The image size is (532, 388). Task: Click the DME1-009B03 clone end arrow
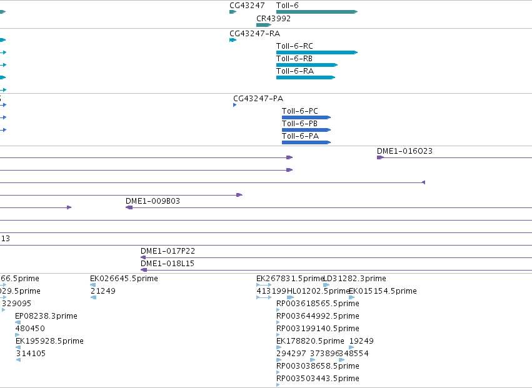(x=129, y=207)
